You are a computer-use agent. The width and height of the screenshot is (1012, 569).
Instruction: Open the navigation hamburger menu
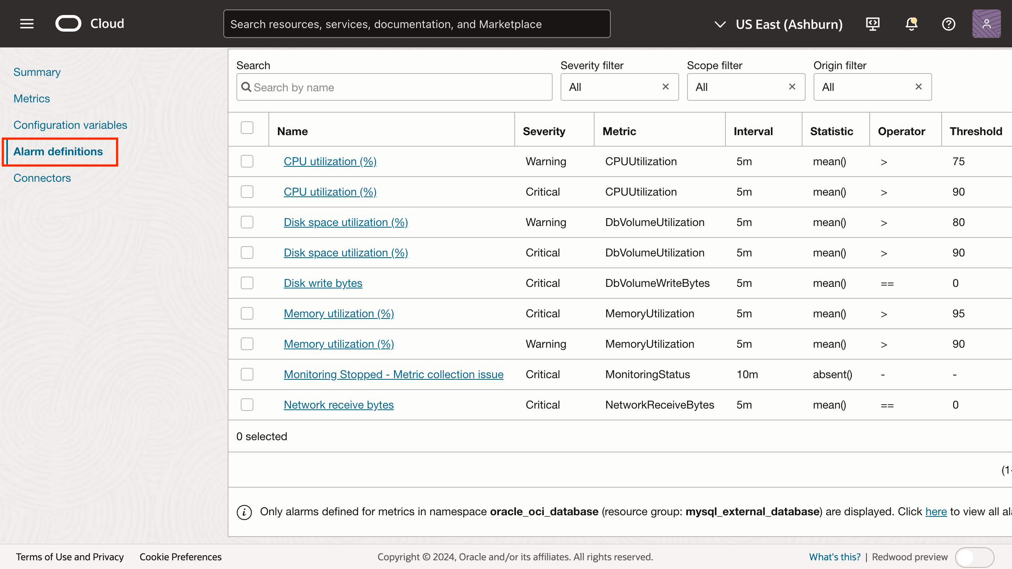(26, 24)
